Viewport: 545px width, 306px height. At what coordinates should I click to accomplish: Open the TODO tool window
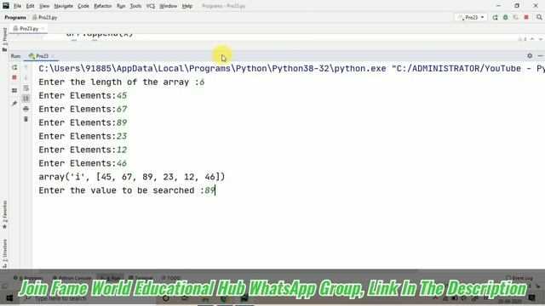pos(171,278)
